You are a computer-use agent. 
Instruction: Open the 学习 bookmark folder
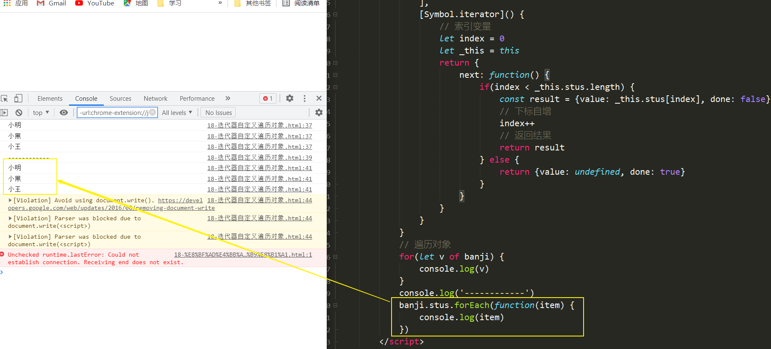[x=169, y=3]
